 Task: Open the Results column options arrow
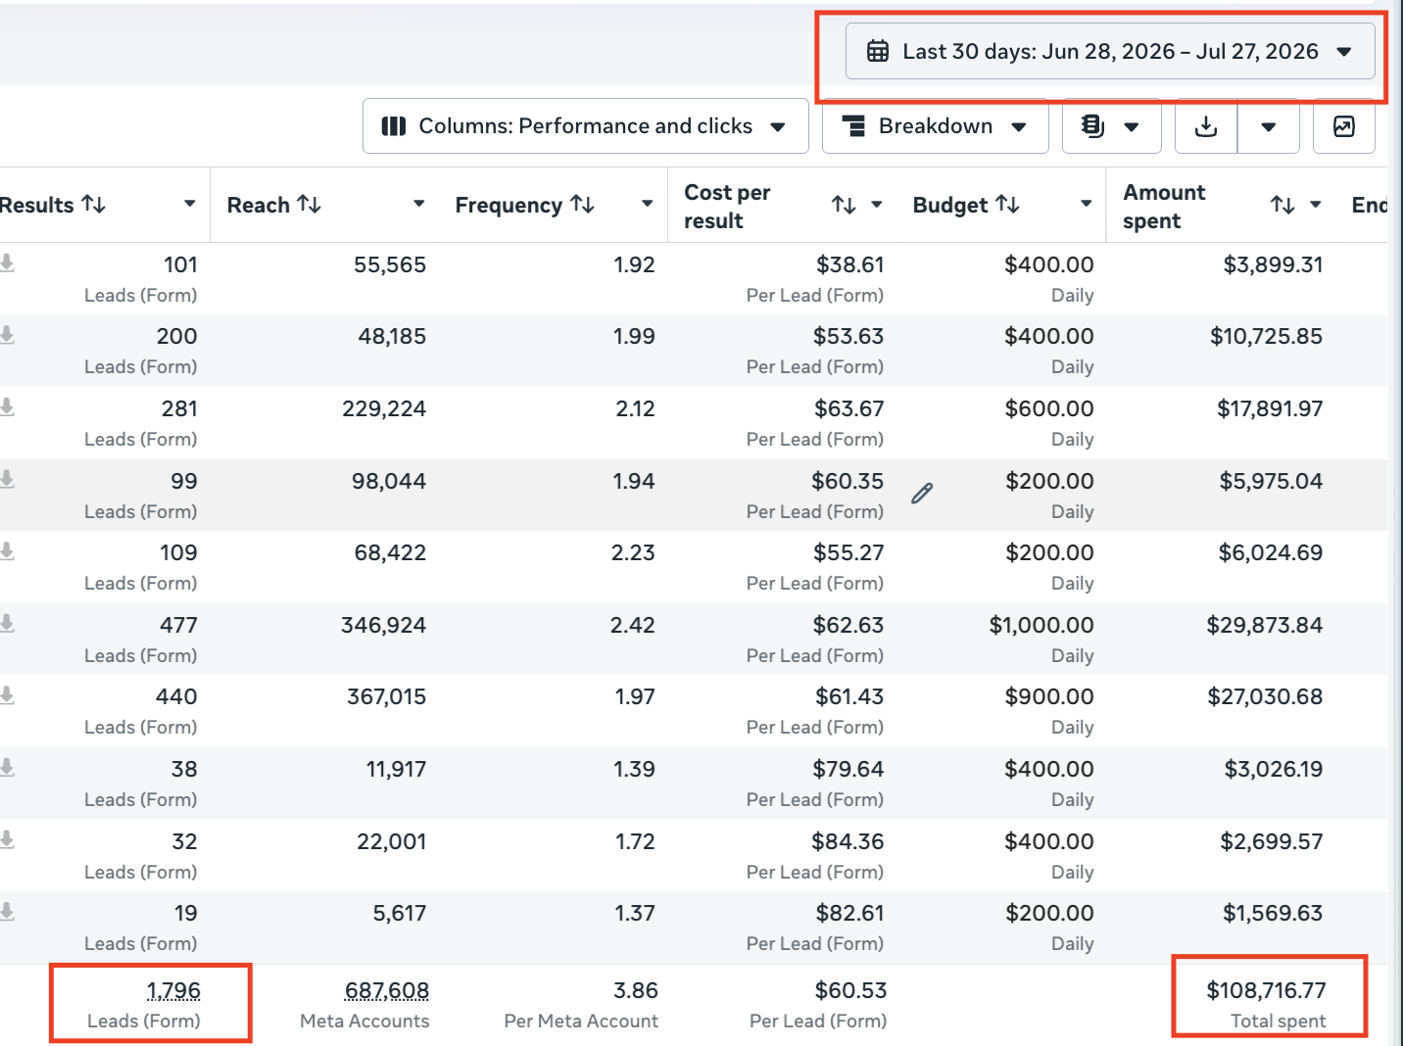[x=190, y=204]
